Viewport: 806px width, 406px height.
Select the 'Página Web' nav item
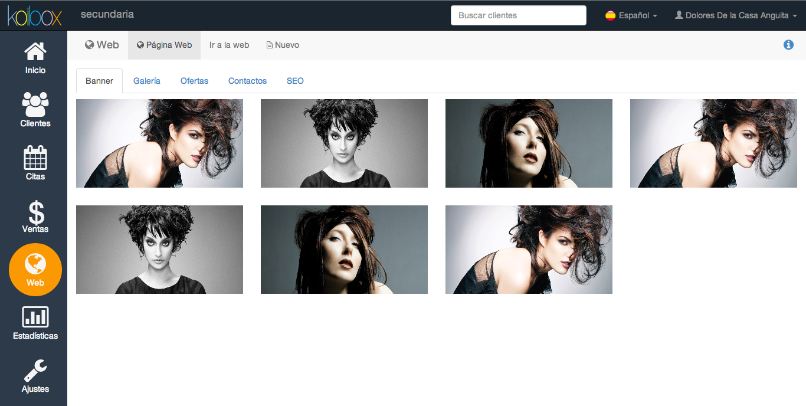click(x=164, y=45)
